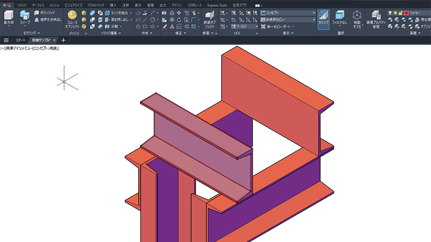Open the file tabs hamburger menu
431x242 pixels.
point(6,40)
